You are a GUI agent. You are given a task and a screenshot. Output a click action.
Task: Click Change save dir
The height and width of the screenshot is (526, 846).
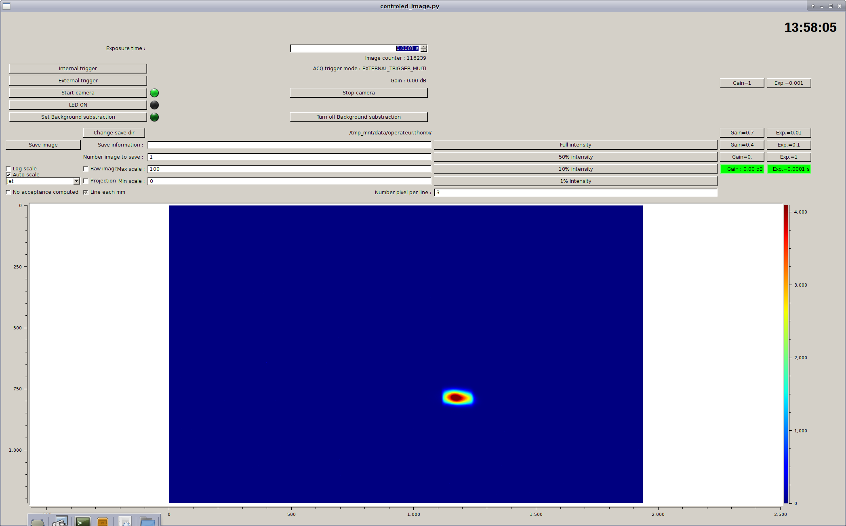114,132
